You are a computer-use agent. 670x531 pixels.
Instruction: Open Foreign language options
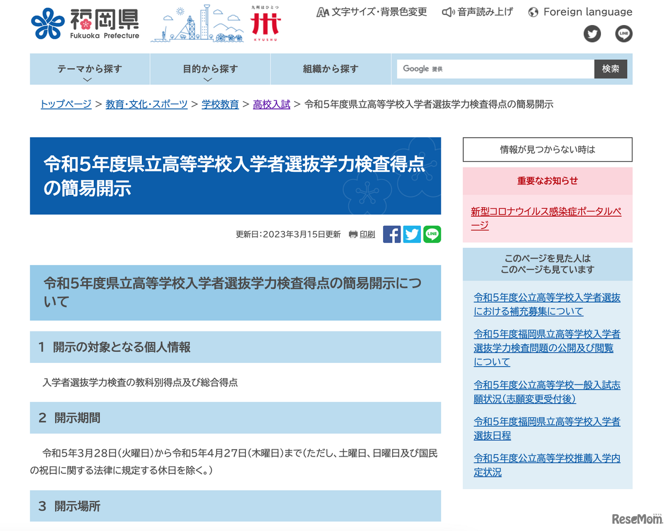tap(580, 12)
